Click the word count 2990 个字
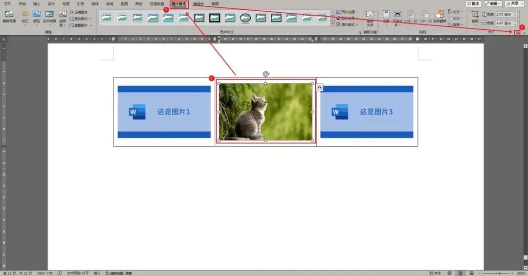The image size is (528, 276). click(45, 273)
